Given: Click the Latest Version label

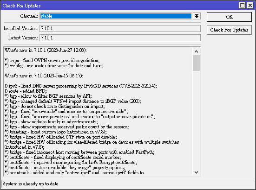Looking at the screenshot, I should [x=23, y=38].
